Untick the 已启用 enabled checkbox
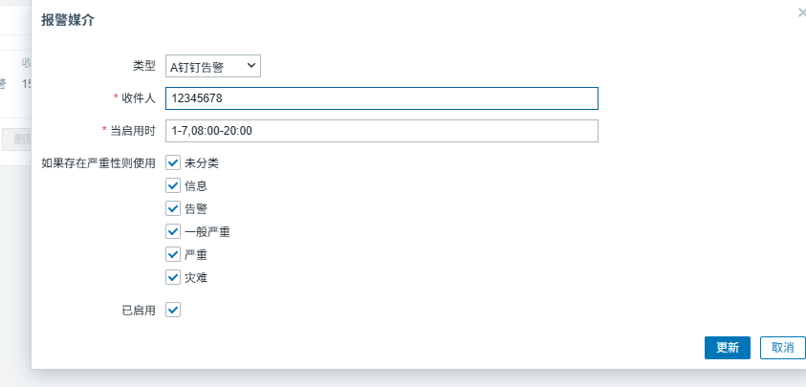This screenshot has width=806, height=387. (173, 310)
